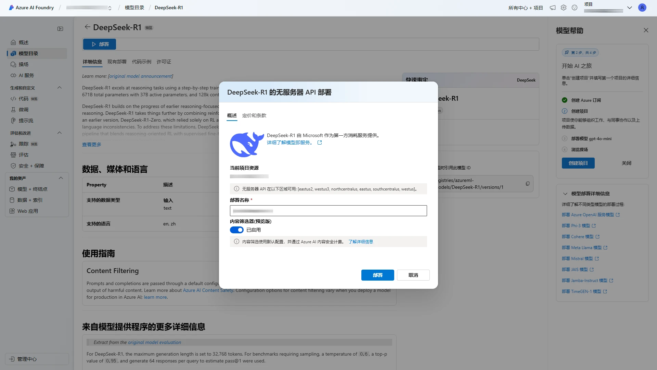Image resolution: width=657 pixels, height=370 pixels.
Task: Click the announcements megaphone icon
Action: pyautogui.click(x=552, y=8)
